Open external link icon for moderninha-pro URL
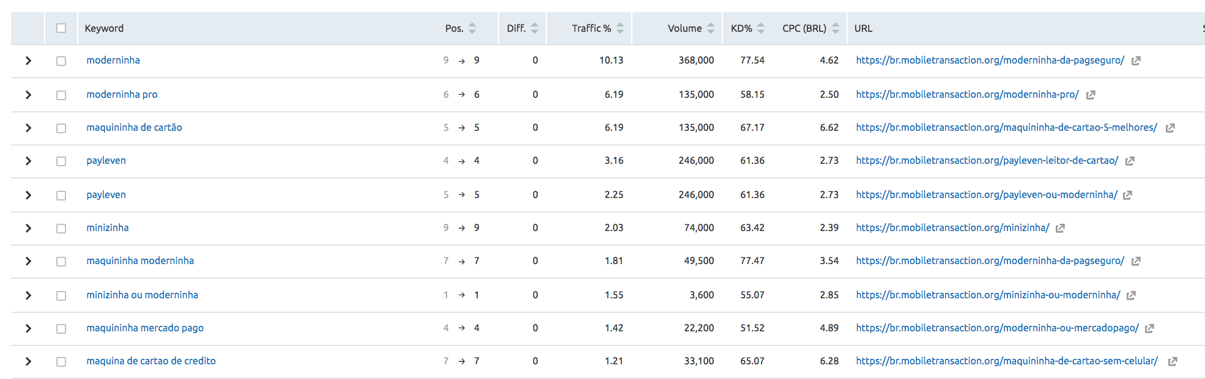This screenshot has height=379, width=1205. click(x=1091, y=95)
